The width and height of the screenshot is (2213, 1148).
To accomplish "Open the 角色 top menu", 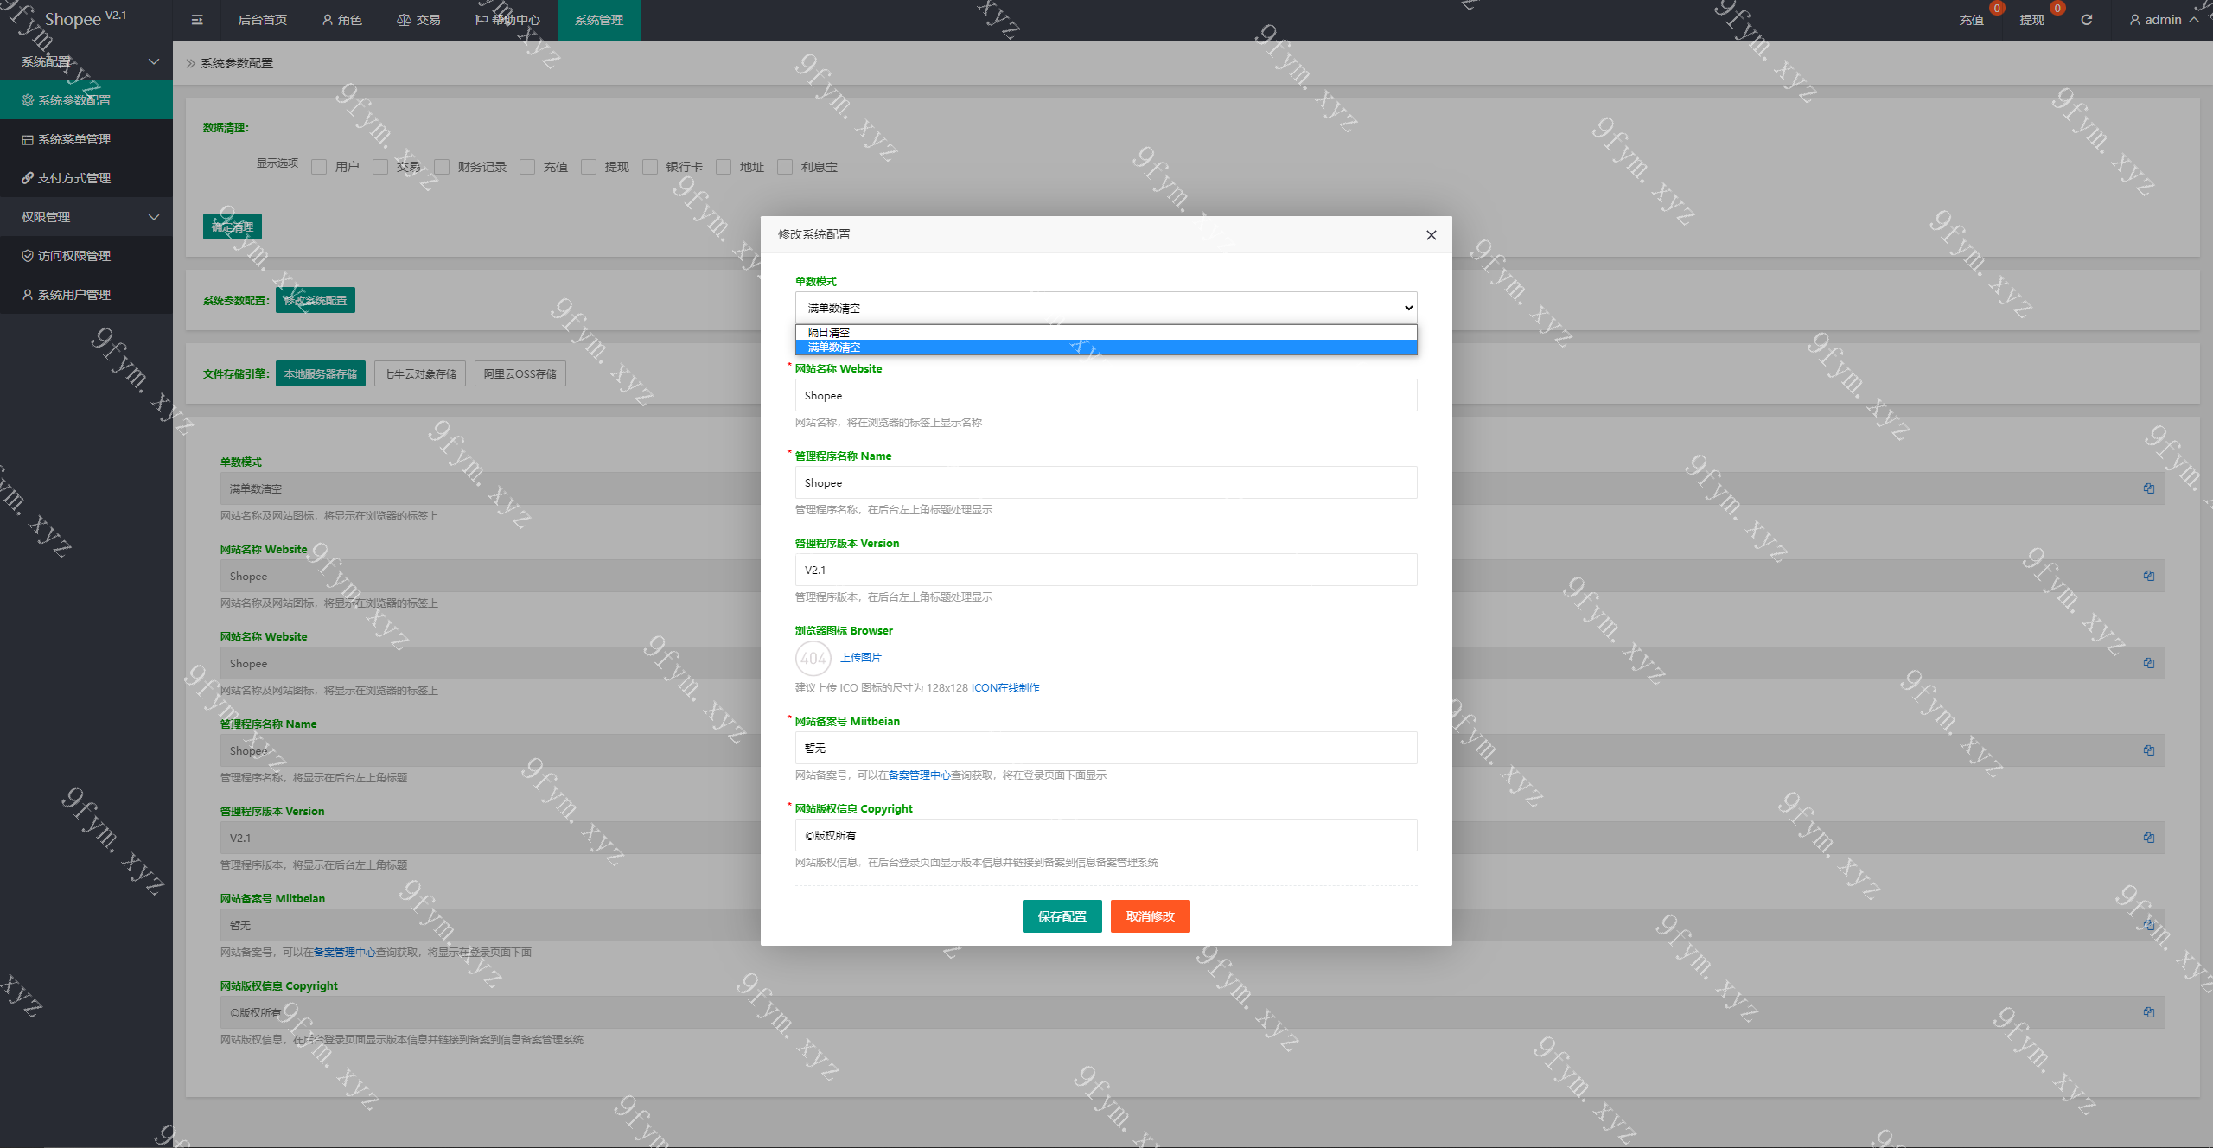I will (x=342, y=20).
